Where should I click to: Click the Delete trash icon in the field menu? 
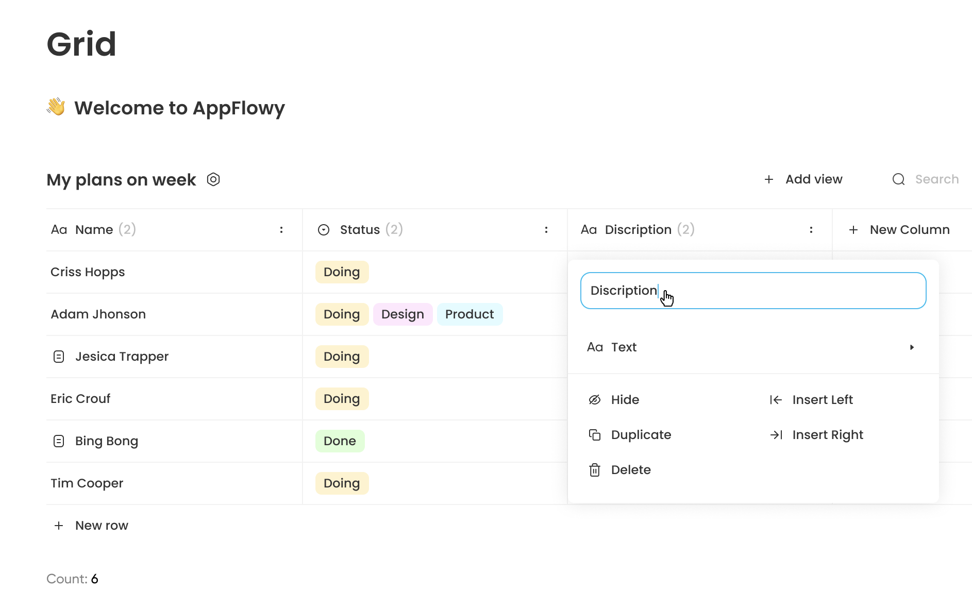[x=595, y=469]
